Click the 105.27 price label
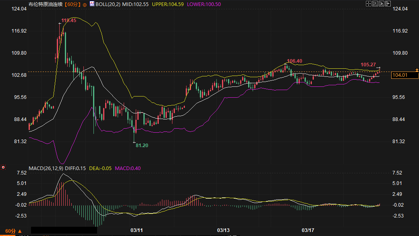Screen dimensions: 419x236 pyautogui.click(x=368, y=65)
